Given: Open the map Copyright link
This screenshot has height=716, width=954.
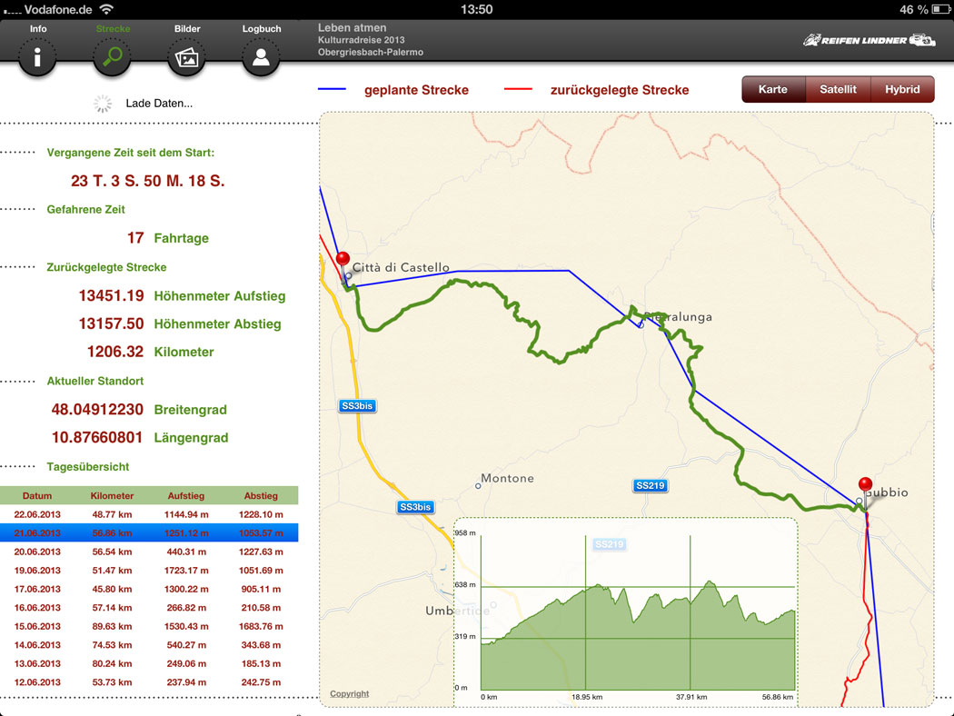Looking at the screenshot, I should pos(349,693).
